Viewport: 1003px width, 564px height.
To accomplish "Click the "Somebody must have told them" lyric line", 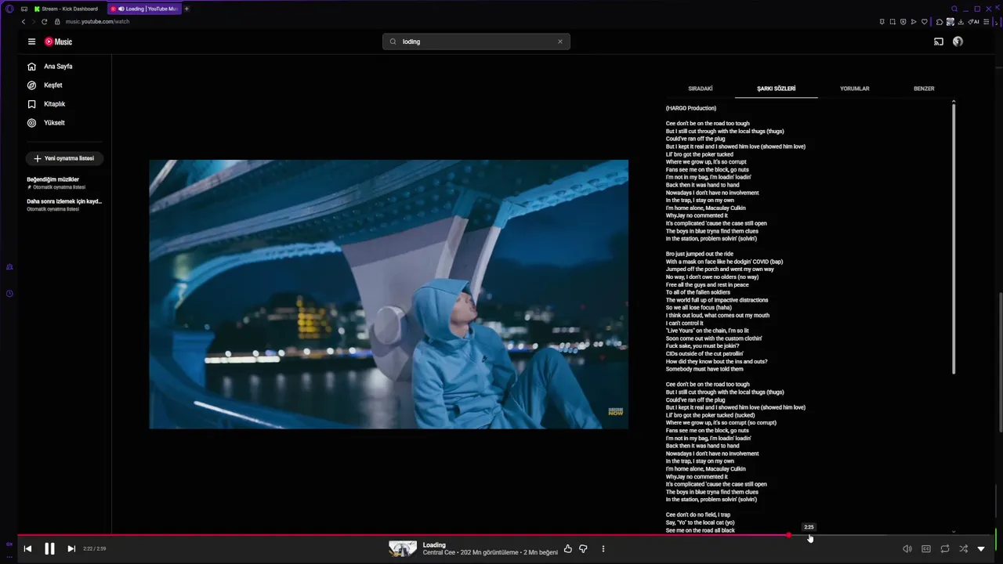I will 704,369.
